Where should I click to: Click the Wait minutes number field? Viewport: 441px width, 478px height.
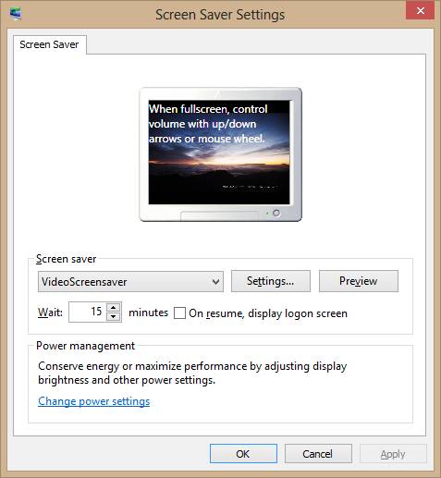88,312
